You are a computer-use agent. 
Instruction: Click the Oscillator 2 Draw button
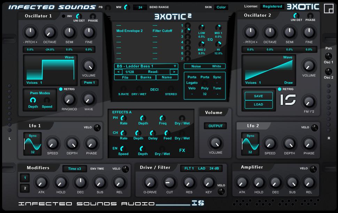click(x=289, y=83)
